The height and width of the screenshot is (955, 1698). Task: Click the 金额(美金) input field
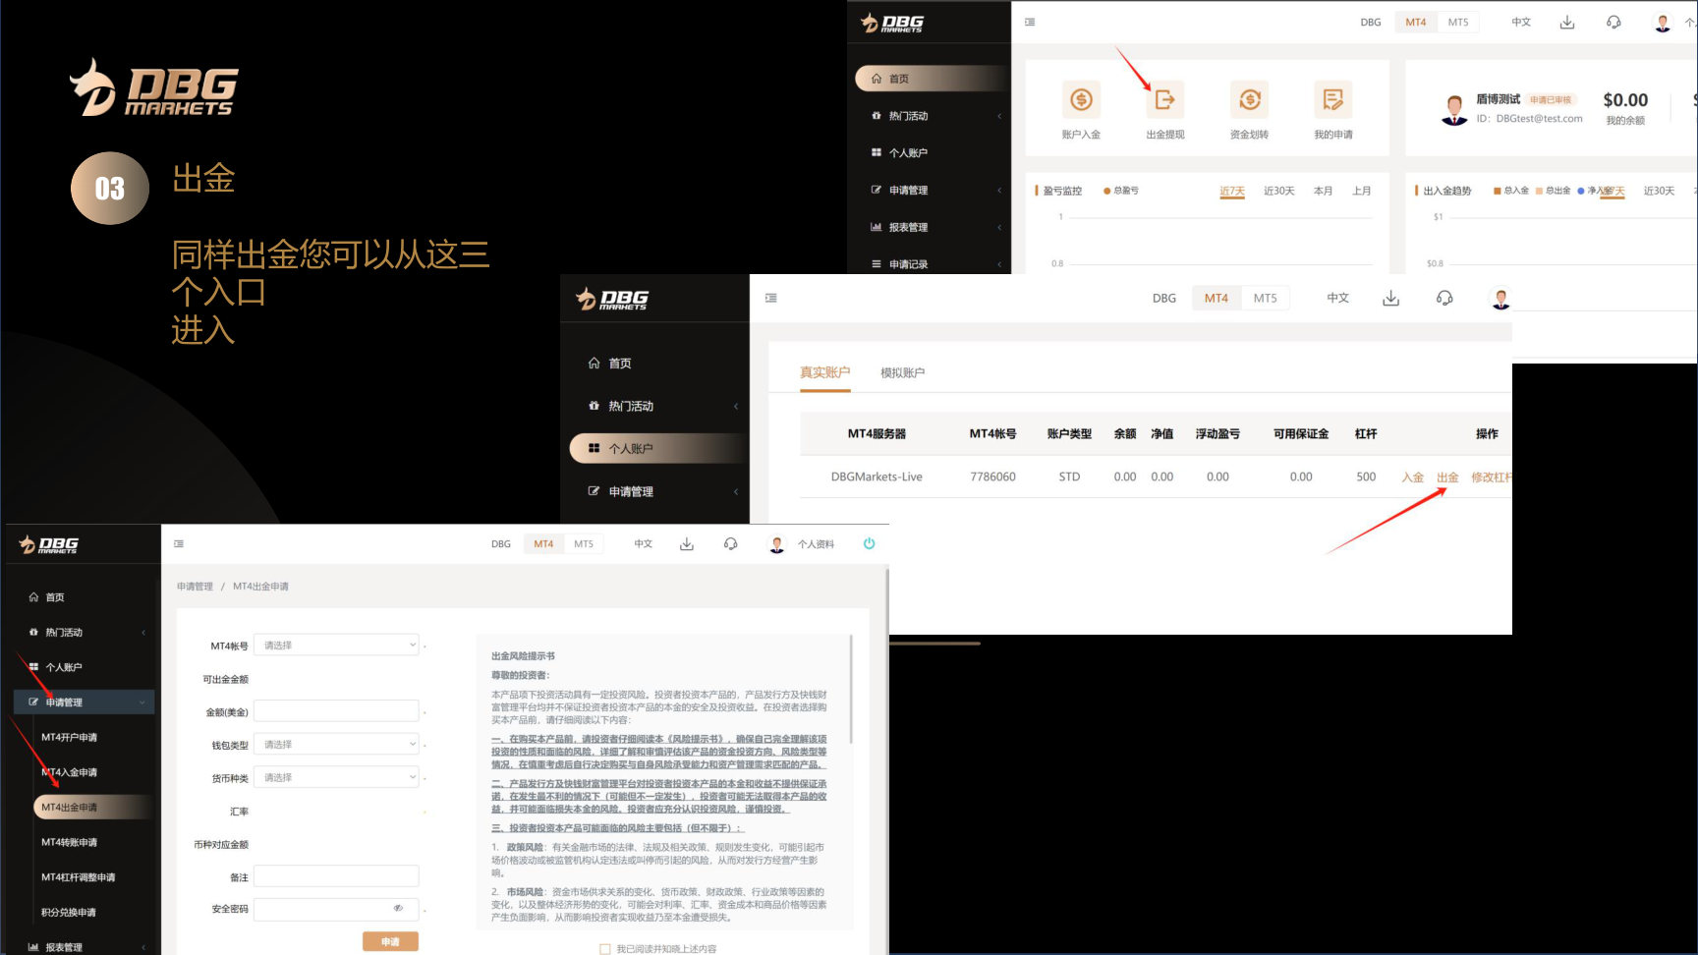click(x=337, y=711)
